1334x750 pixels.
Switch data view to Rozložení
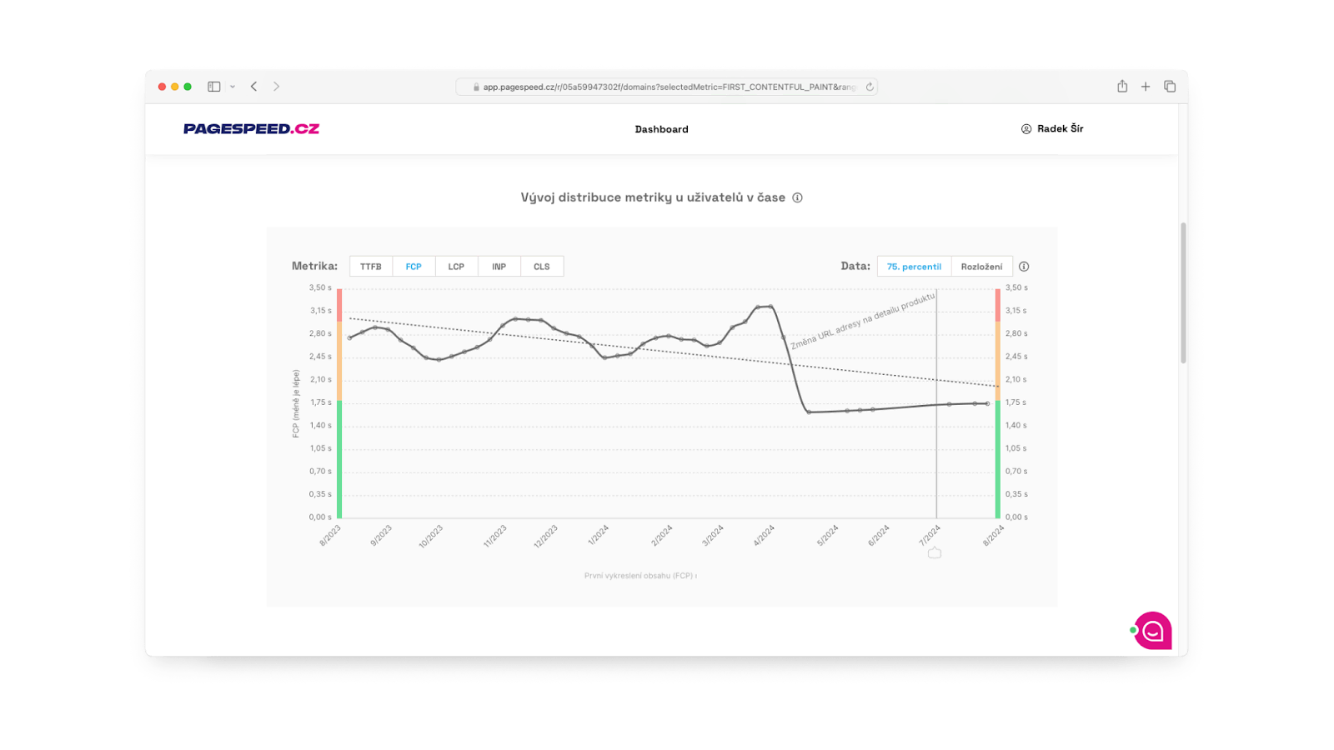[x=981, y=266]
